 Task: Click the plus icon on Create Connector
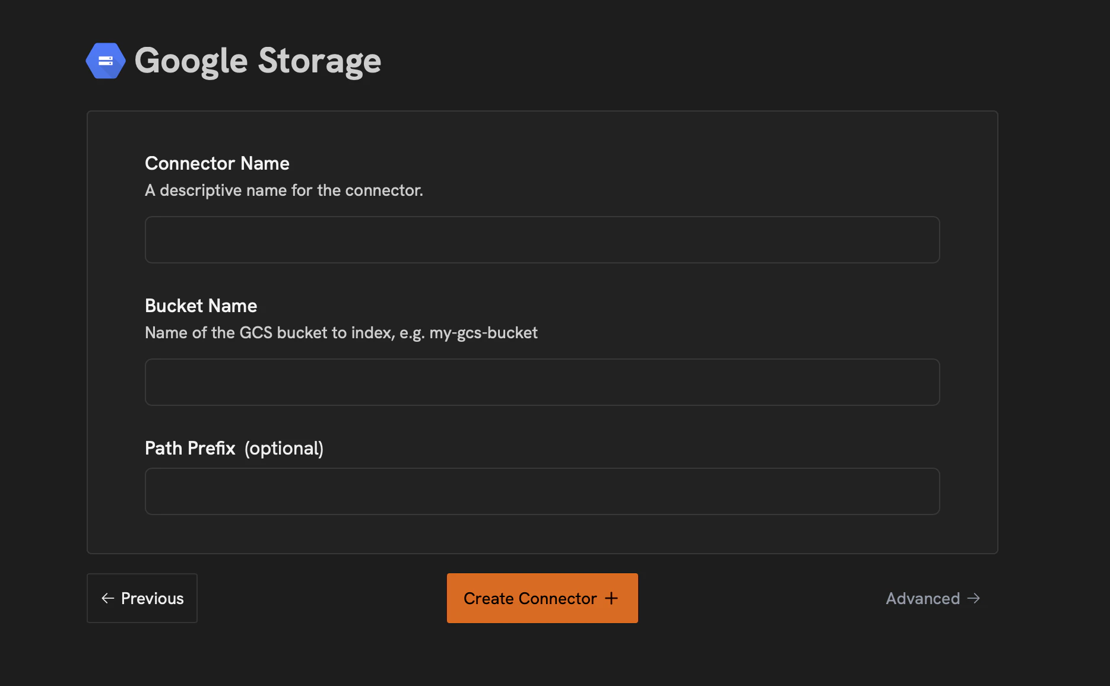[x=611, y=598]
